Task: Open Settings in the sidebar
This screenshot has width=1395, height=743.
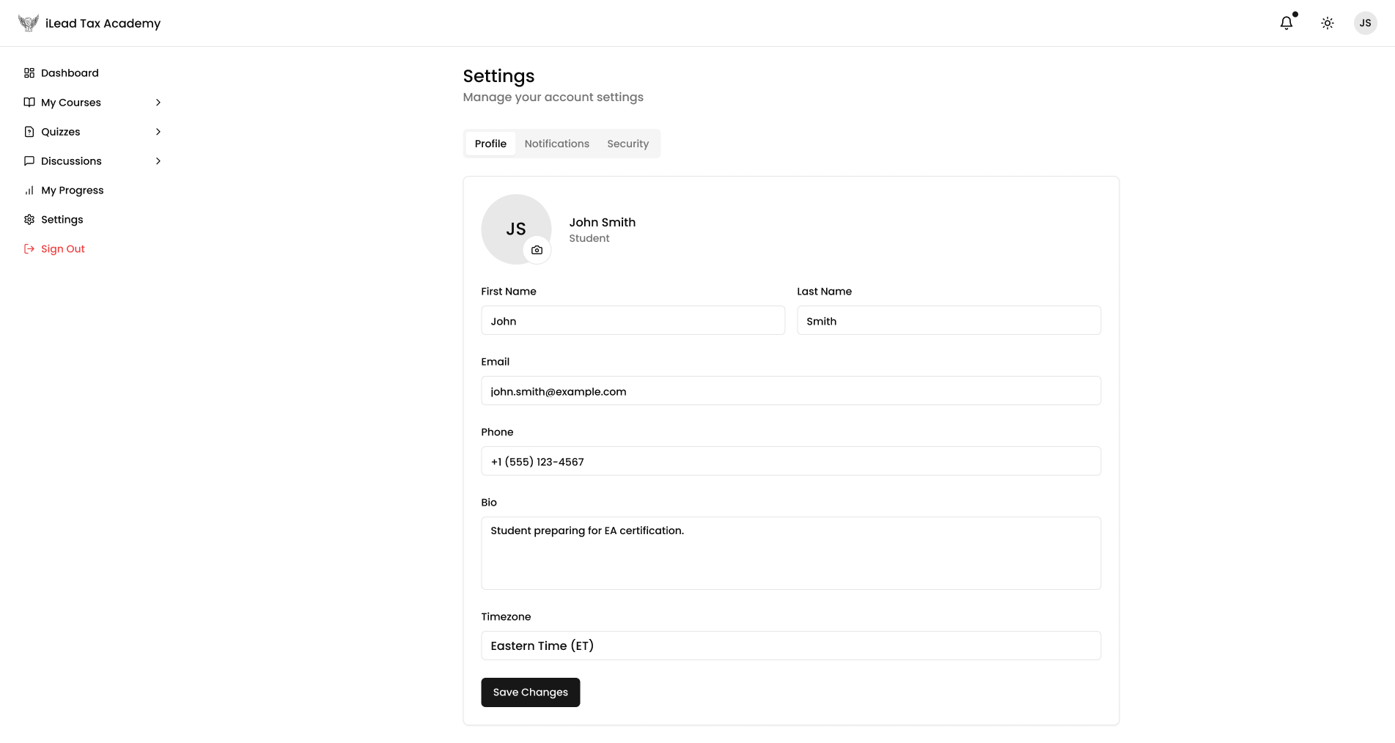Action: [62, 220]
